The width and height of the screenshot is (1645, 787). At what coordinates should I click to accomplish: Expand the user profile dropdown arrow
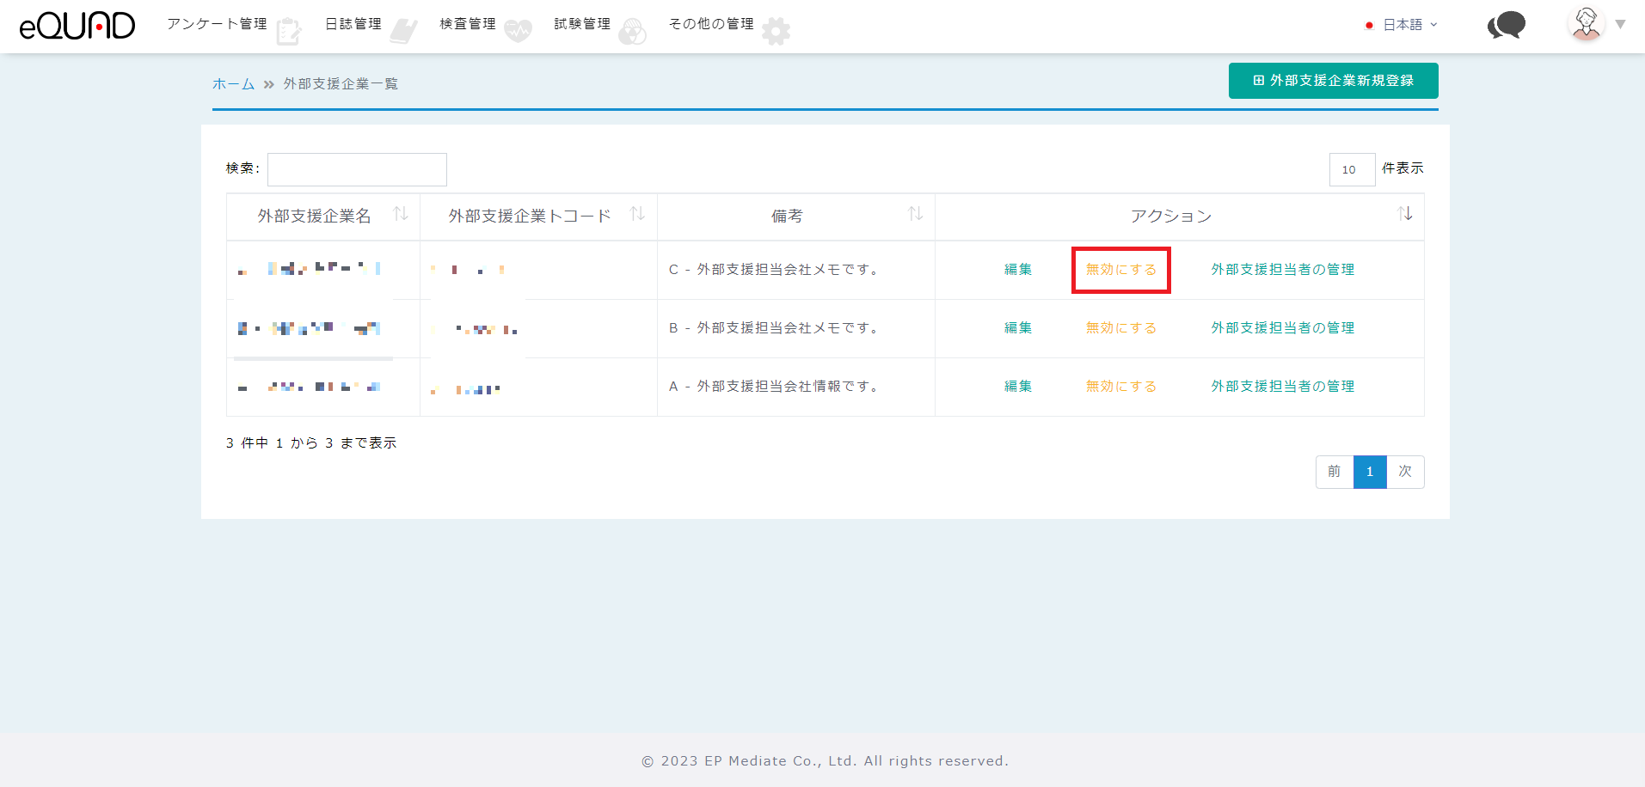pyautogui.click(x=1620, y=24)
